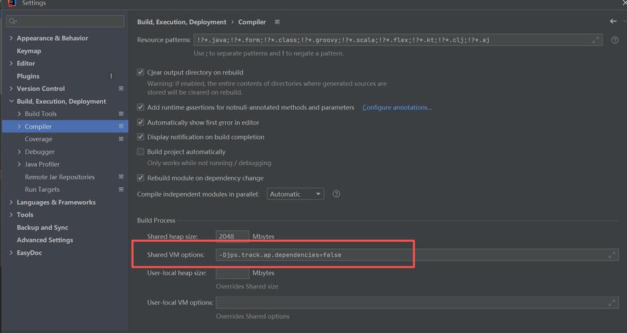Viewport: 627px width, 333px height.
Task: Expand Version Control section
Action: tap(11, 89)
